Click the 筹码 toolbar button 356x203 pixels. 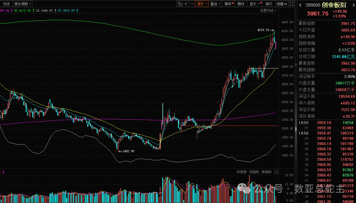(x=229, y=4)
